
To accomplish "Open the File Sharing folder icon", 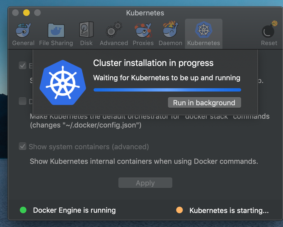I will (x=56, y=30).
